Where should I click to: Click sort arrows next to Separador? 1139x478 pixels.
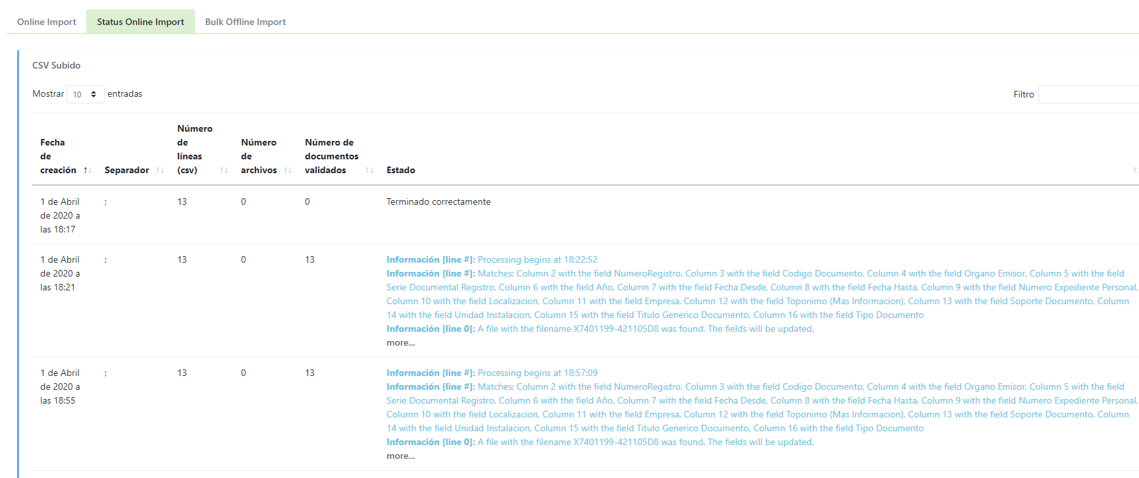(160, 171)
